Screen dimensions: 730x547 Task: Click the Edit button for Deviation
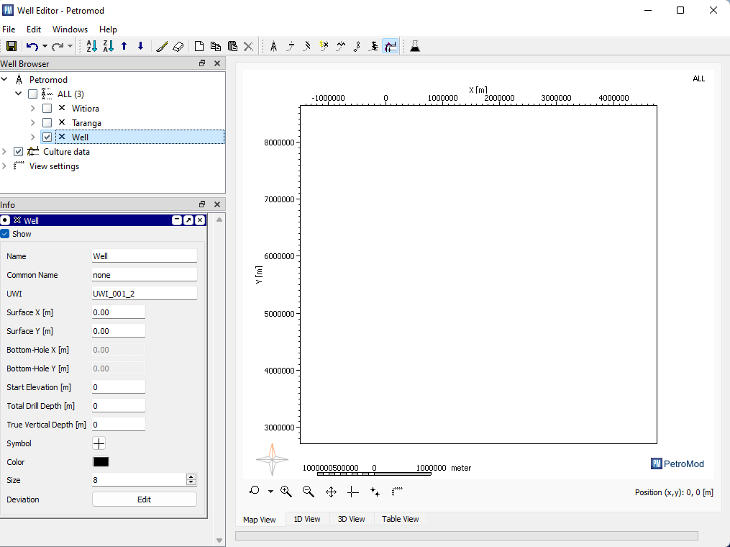144,499
